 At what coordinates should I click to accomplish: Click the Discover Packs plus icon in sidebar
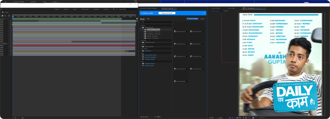pos(143,65)
